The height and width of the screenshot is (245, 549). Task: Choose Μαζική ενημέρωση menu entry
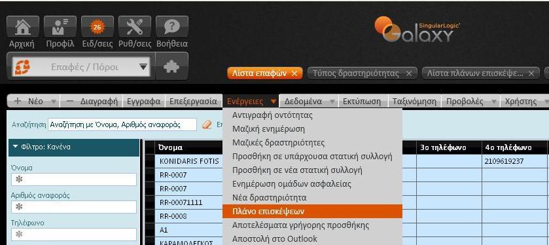point(312,128)
